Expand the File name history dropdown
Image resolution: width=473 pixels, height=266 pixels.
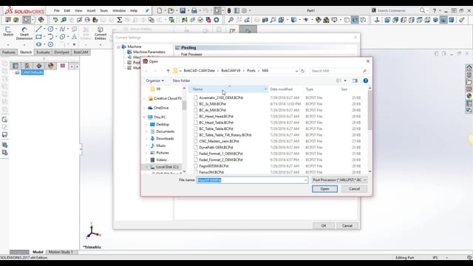click(x=305, y=180)
